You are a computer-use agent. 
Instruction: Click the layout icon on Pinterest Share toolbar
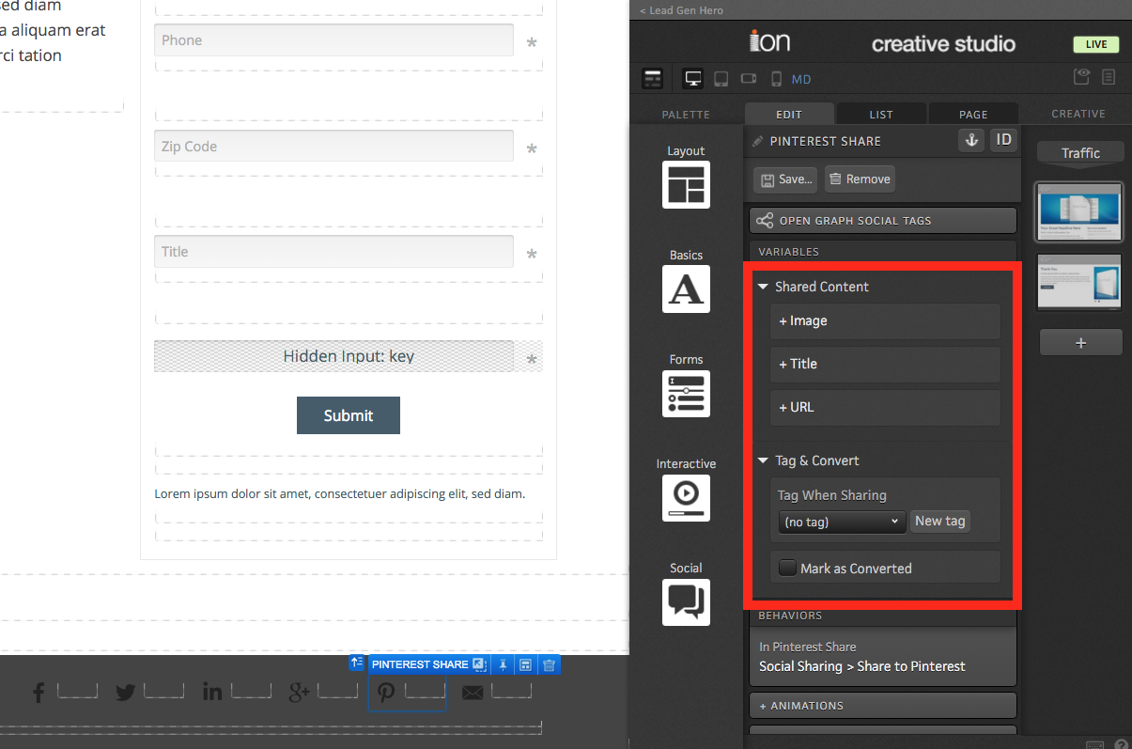(526, 664)
